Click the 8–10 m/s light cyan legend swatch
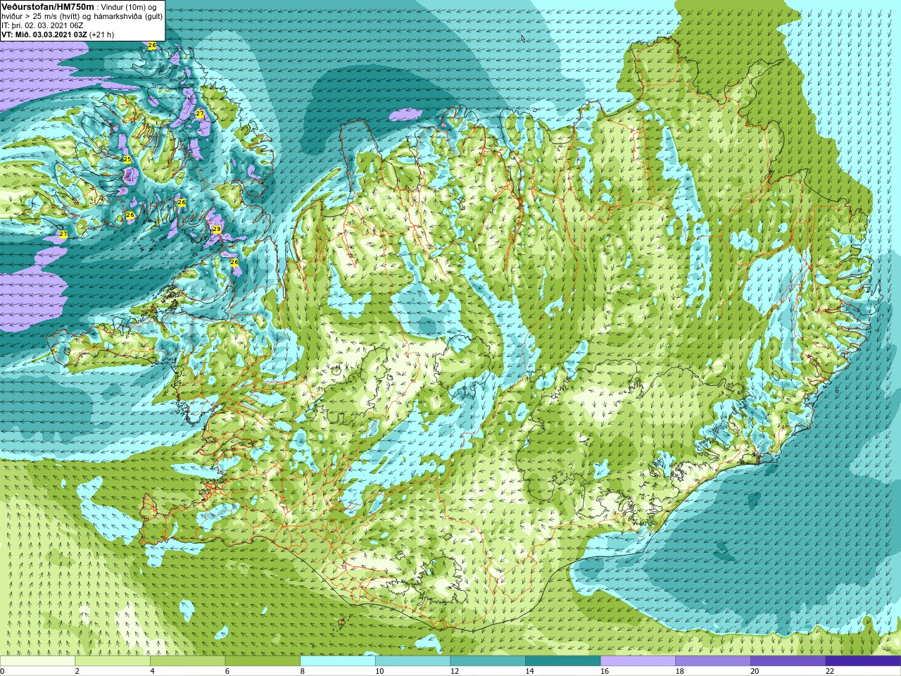 (x=338, y=661)
